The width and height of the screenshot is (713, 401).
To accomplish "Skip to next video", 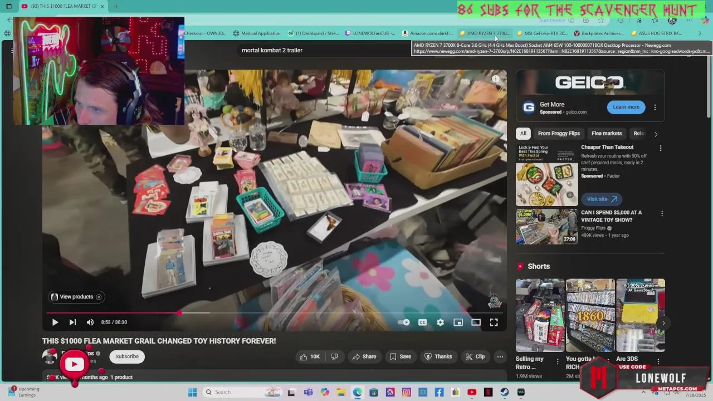I will point(72,322).
